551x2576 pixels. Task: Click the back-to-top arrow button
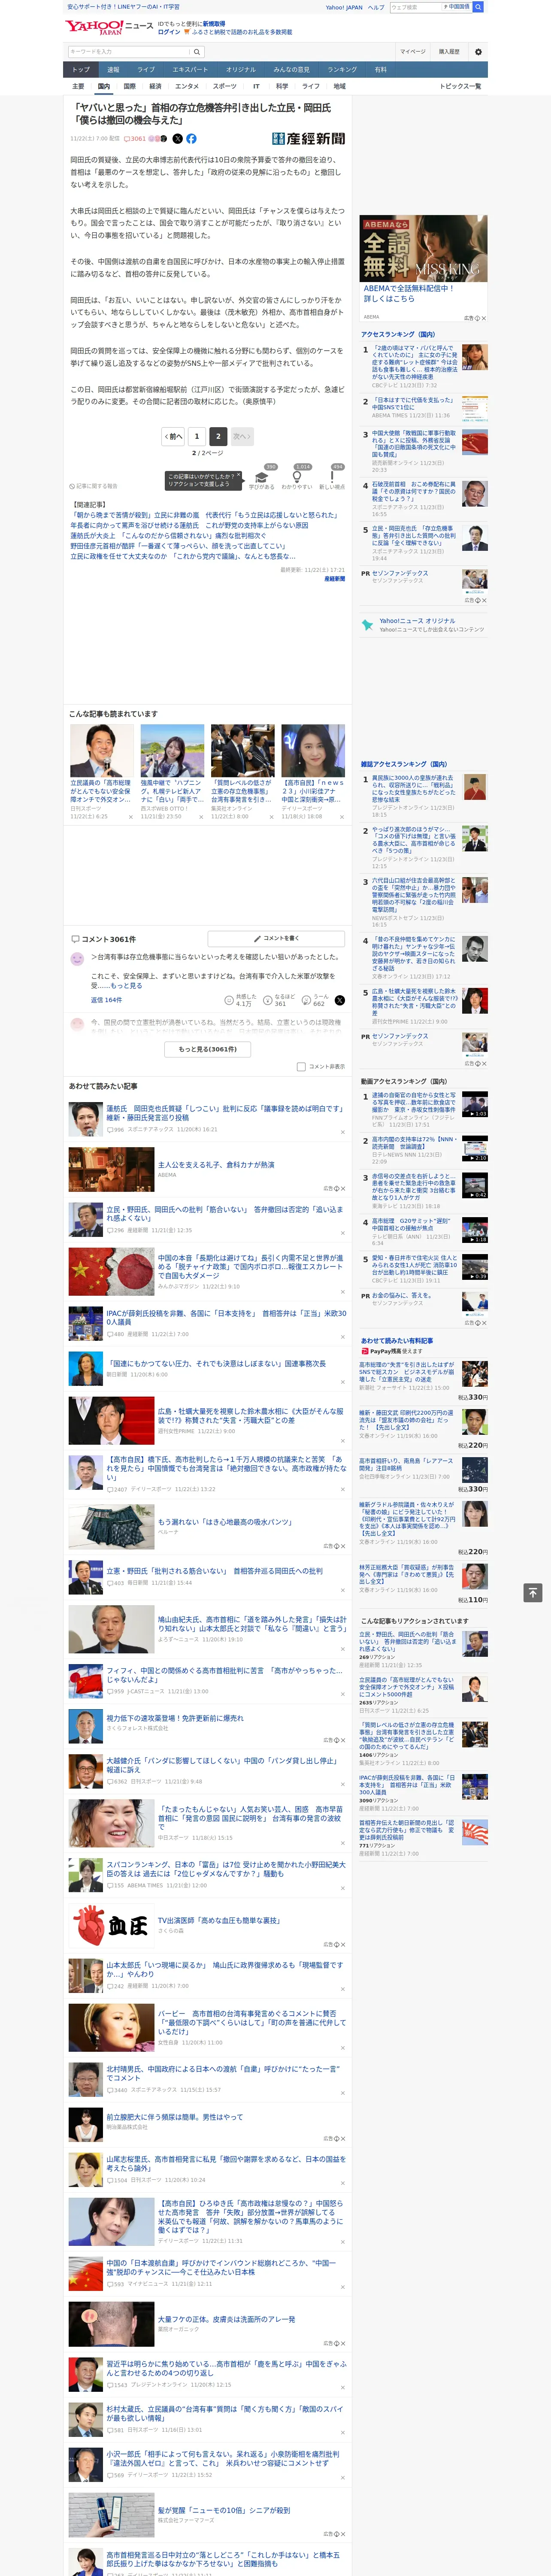(532, 1592)
